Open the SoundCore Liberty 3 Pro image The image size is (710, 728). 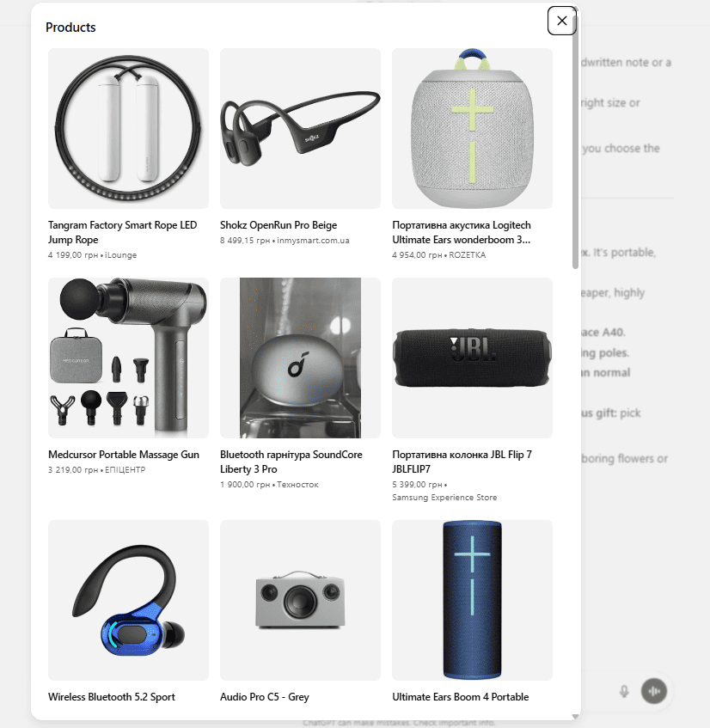tap(300, 358)
